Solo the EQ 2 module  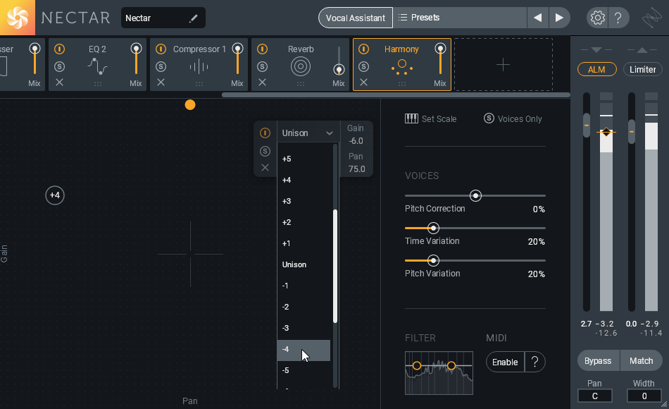click(59, 66)
